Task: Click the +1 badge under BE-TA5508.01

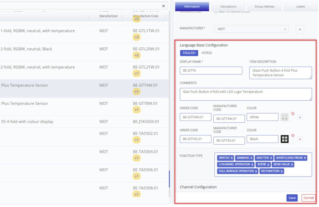Action: 136,194
